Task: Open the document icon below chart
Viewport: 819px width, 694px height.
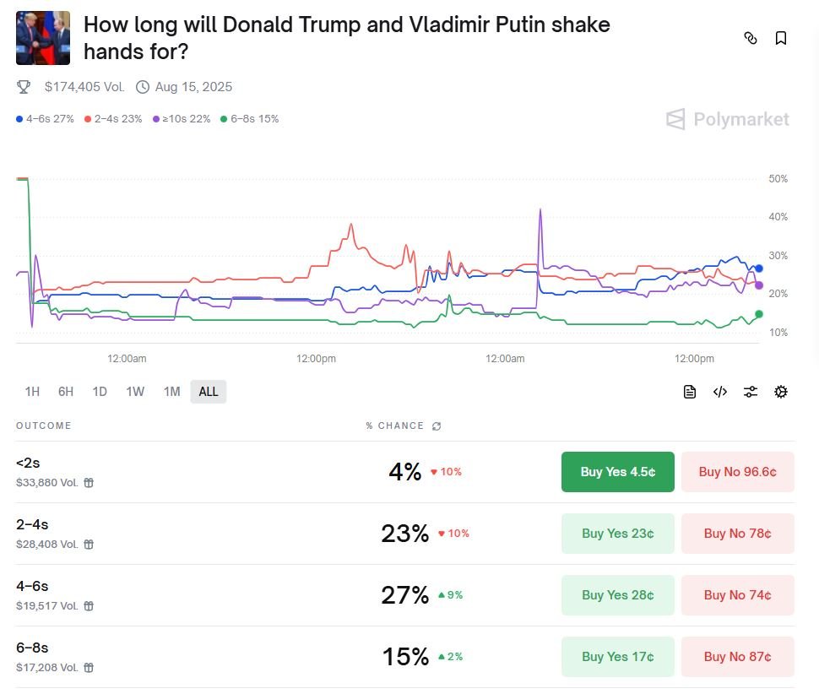Action: pos(690,392)
